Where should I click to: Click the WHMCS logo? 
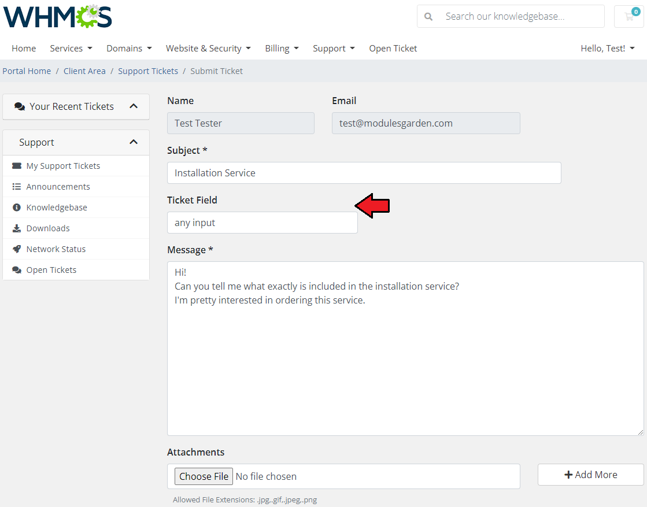click(57, 17)
